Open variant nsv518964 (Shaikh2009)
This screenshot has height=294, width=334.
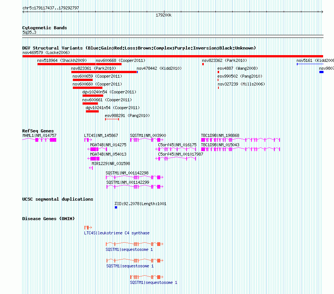(x=62, y=60)
